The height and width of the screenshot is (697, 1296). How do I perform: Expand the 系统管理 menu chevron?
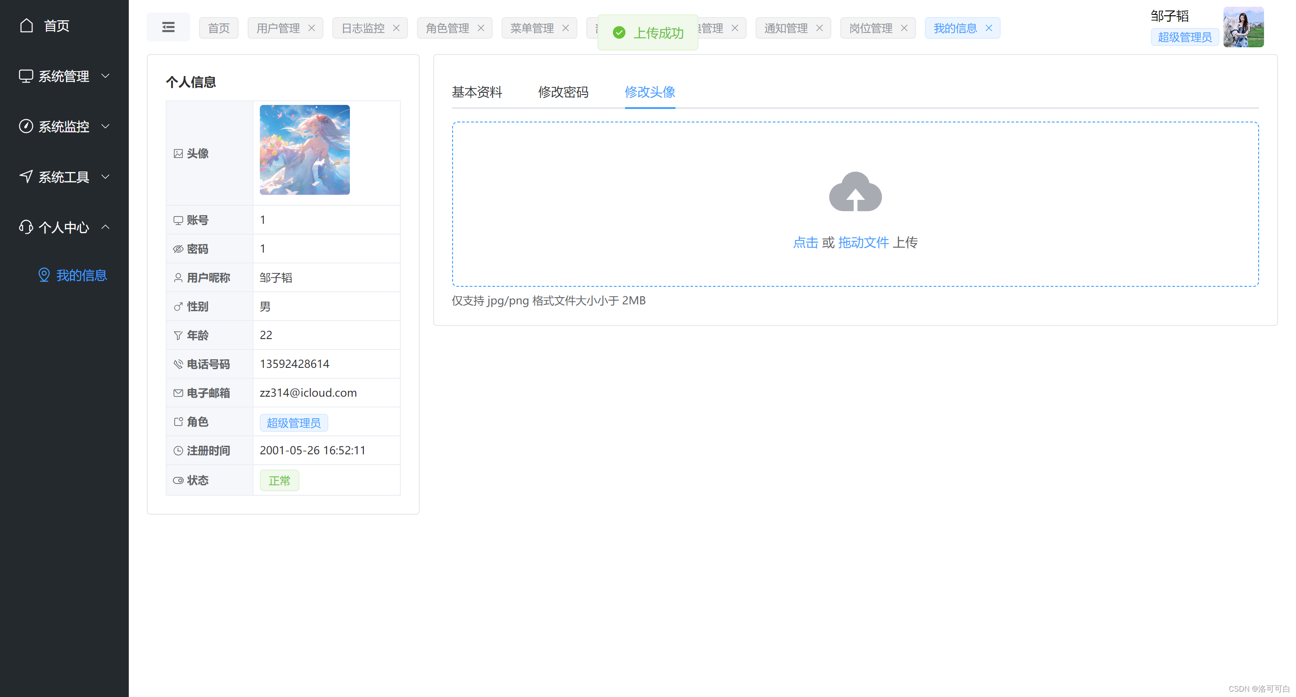pos(106,76)
